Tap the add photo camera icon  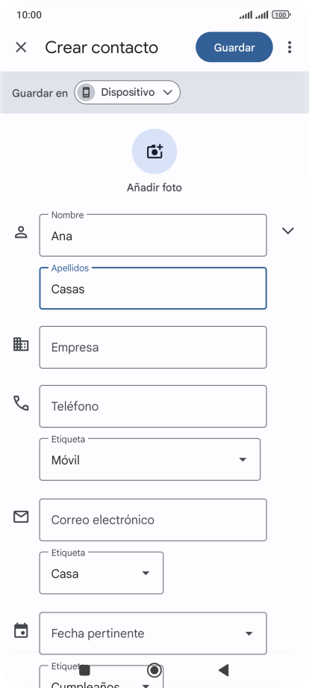point(154,151)
